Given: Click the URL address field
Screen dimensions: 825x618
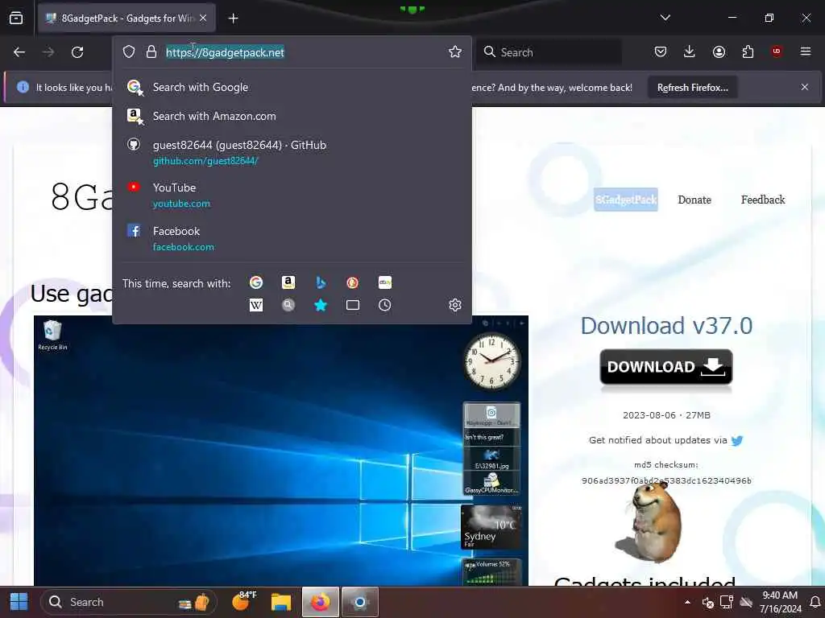Looking at the screenshot, I should click(292, 52).
